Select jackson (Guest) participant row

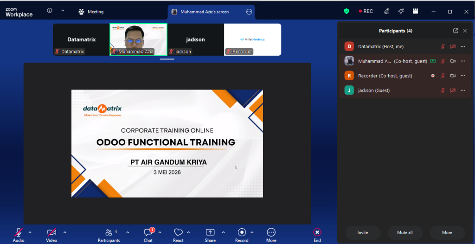coord(405,90)
